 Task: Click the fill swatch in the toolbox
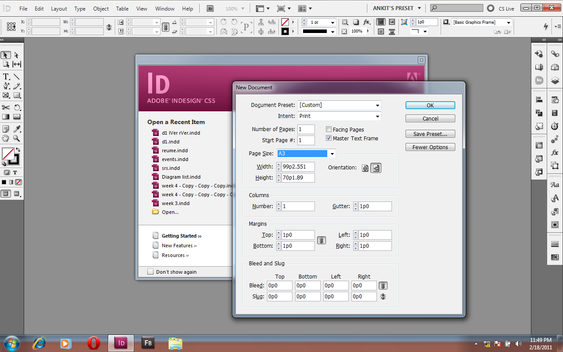8,154
